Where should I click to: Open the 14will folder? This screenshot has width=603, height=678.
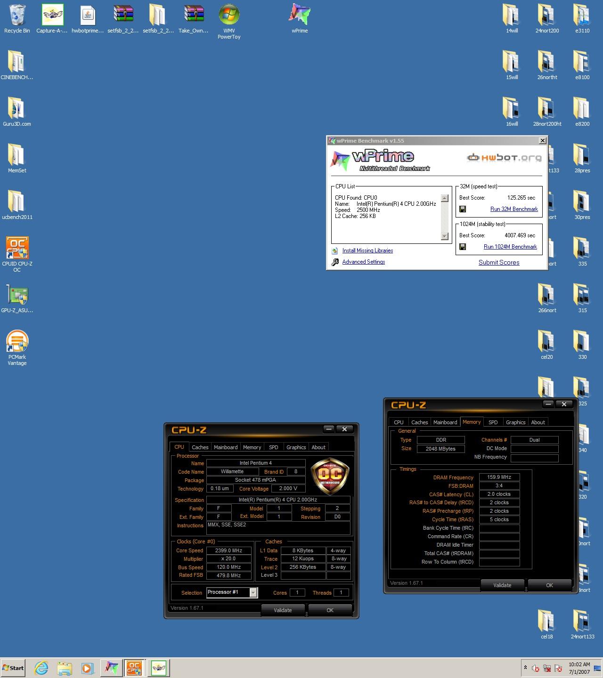tap(512, 19)
